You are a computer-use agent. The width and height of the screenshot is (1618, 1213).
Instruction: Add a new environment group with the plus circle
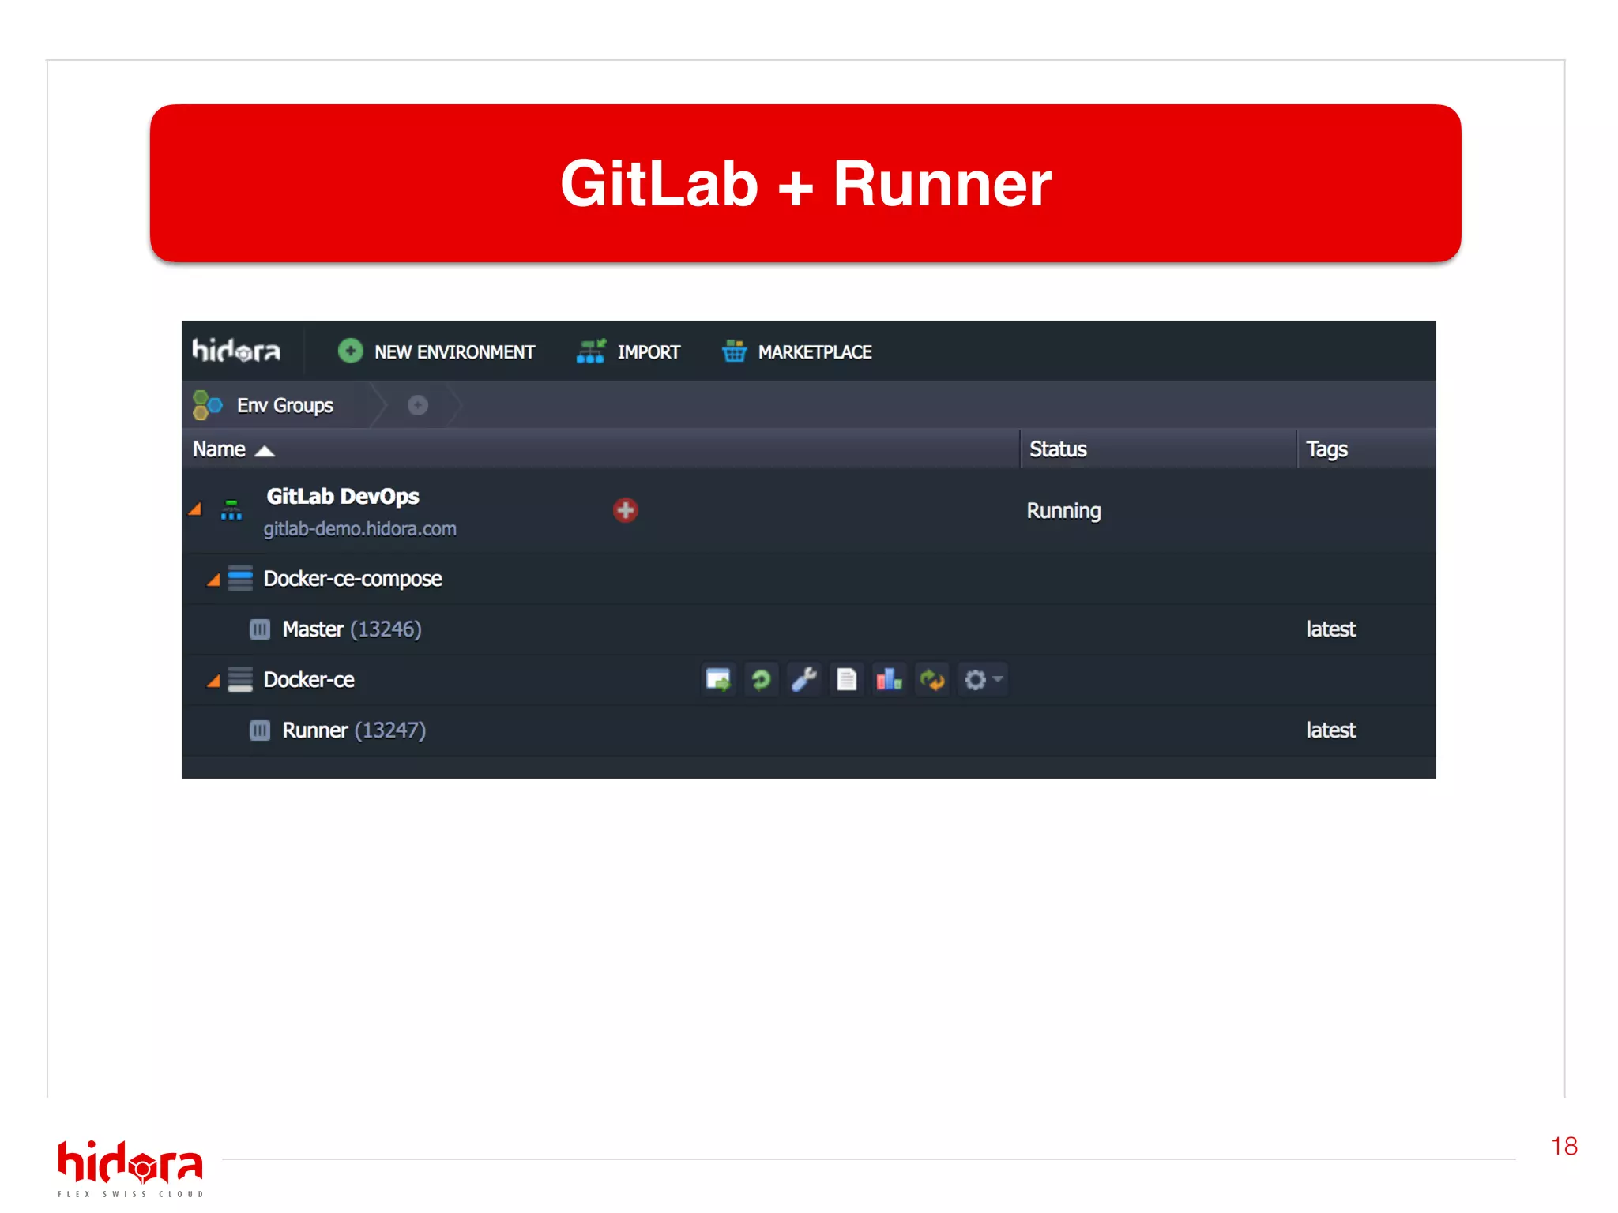pos(418,405)
